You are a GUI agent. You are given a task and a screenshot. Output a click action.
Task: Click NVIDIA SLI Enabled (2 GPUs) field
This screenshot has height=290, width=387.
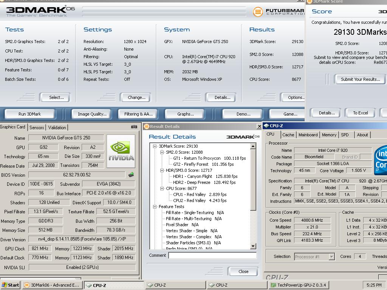point(82,267)
